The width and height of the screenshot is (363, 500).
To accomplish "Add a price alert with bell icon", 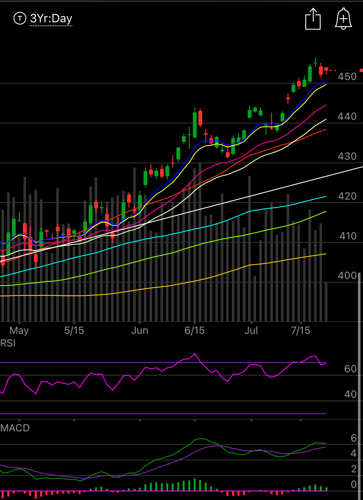I will (x=343, y=19).
